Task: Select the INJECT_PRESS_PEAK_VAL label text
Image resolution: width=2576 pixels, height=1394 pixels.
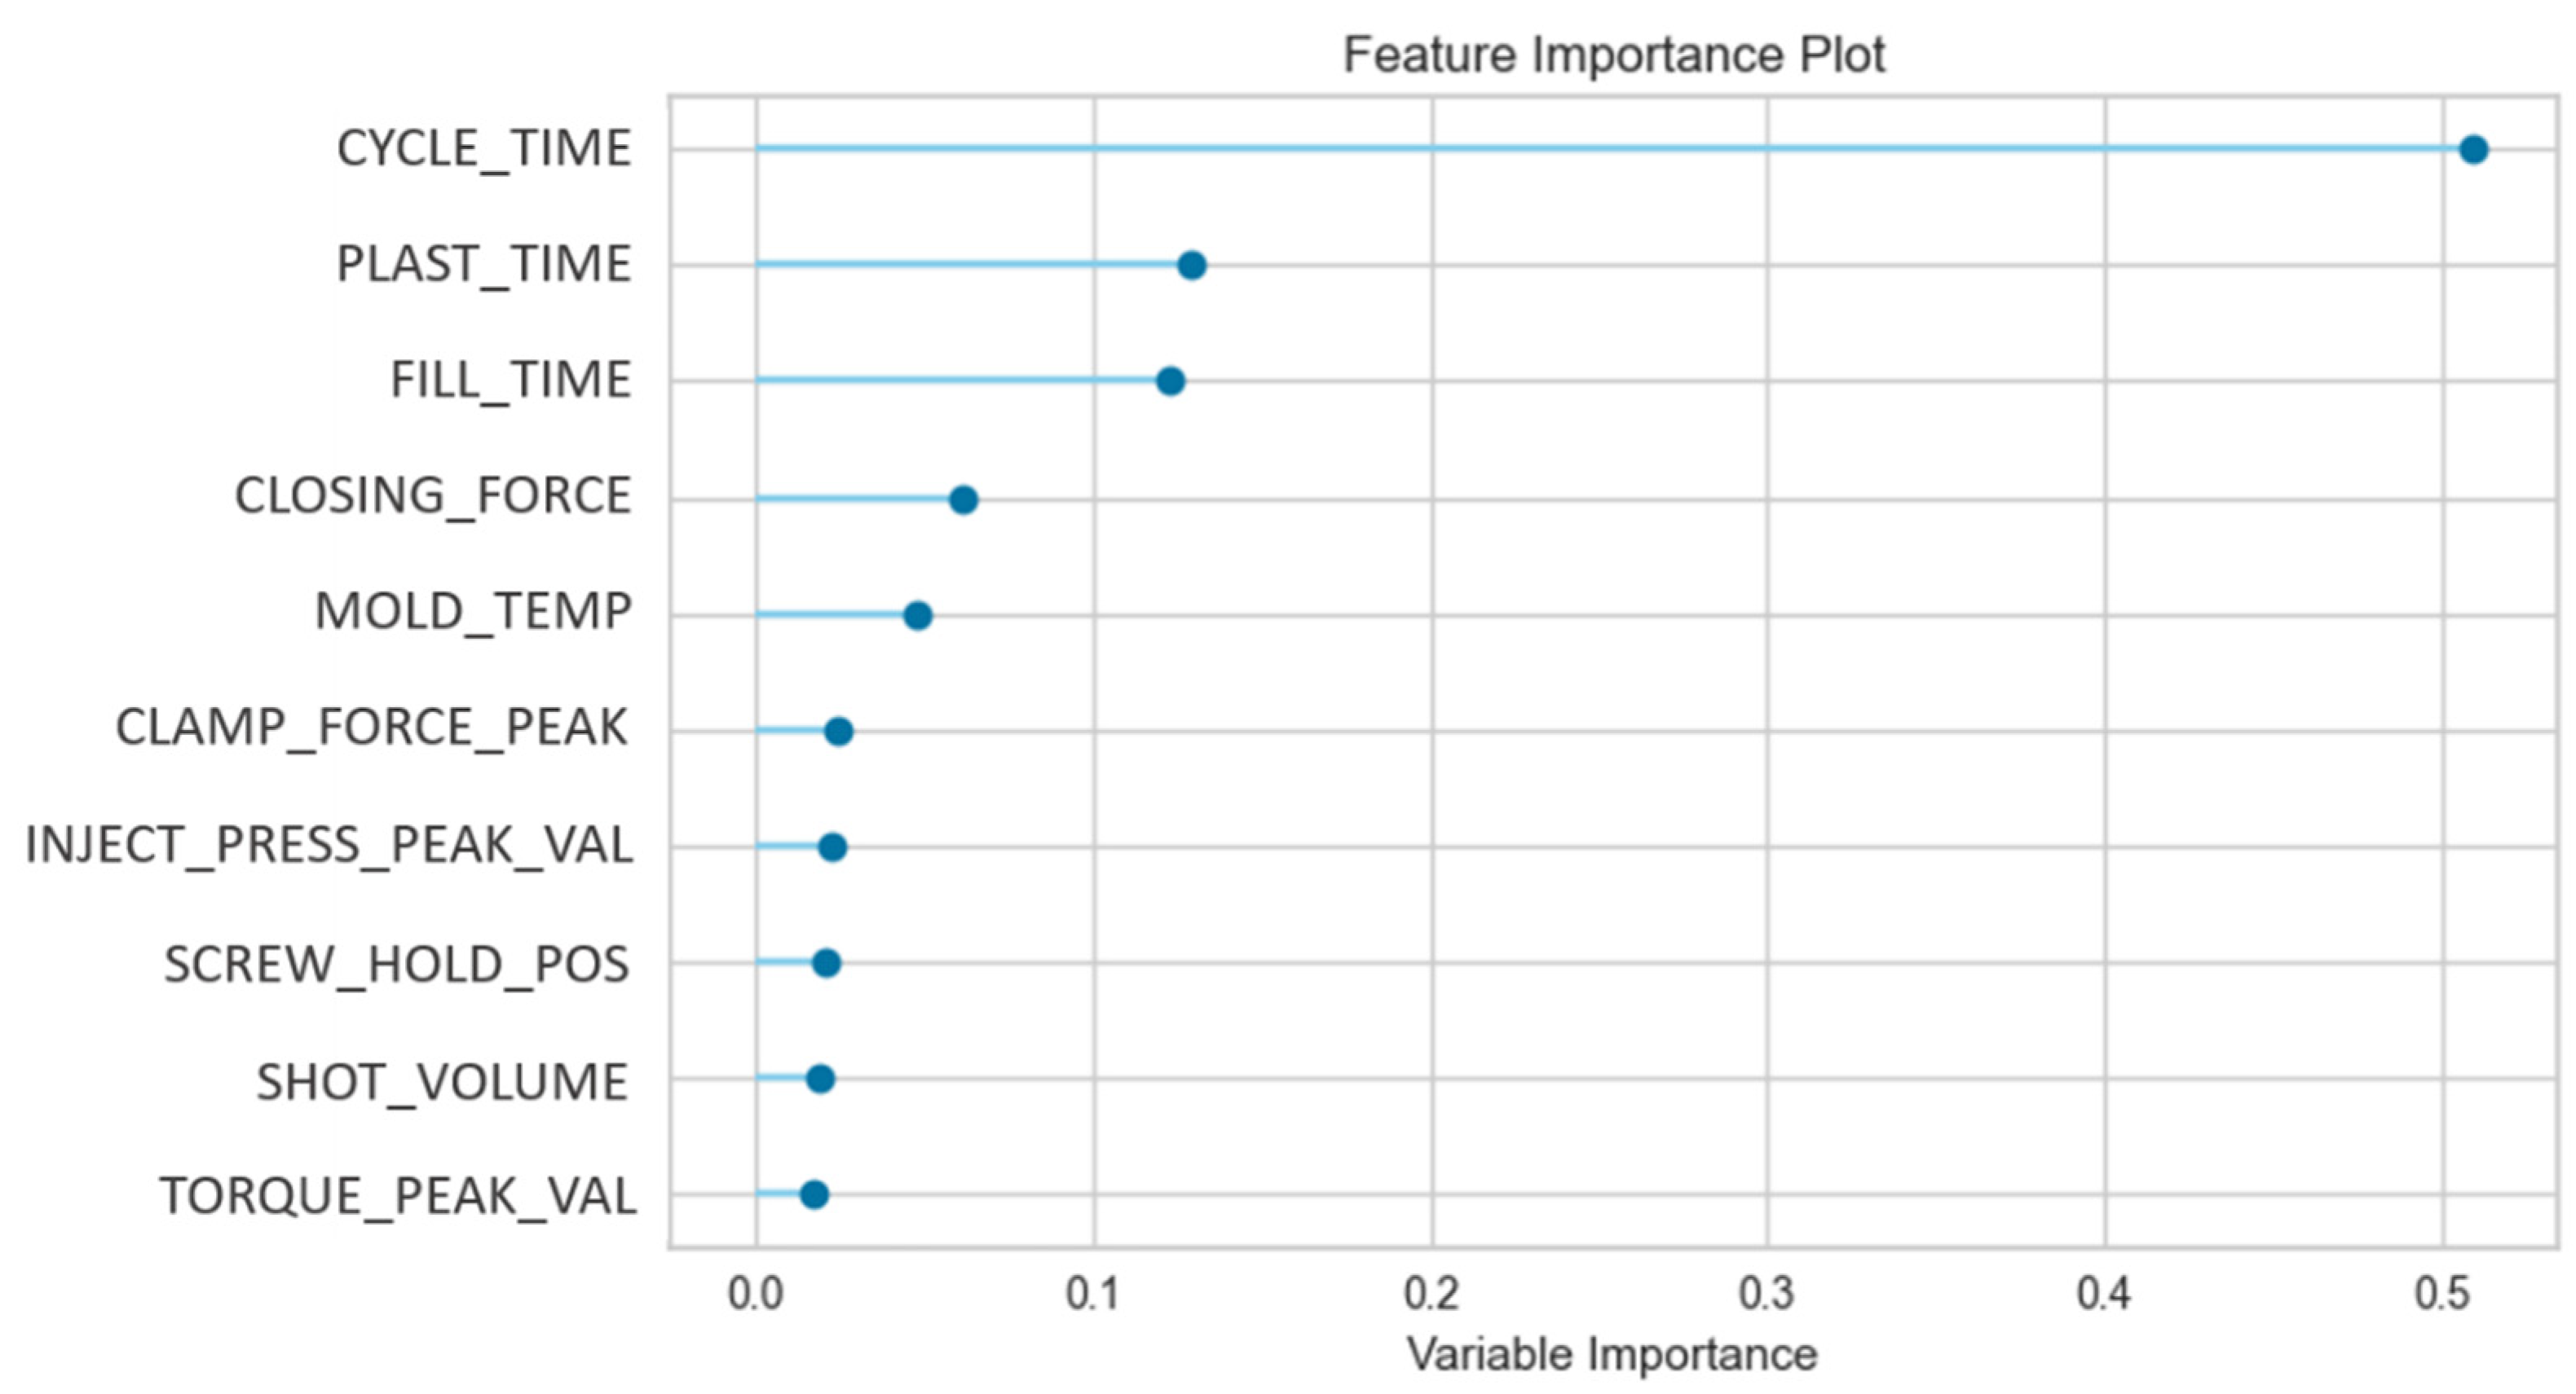Action: (x=329, y=846)
